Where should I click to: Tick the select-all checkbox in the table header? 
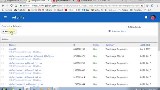(2, 45)
